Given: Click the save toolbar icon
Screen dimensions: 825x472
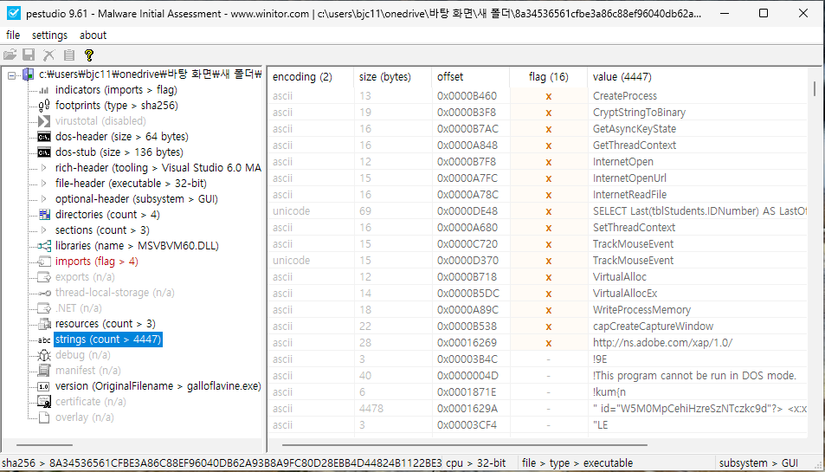Looking at the screenshot, I should [29, 55].
